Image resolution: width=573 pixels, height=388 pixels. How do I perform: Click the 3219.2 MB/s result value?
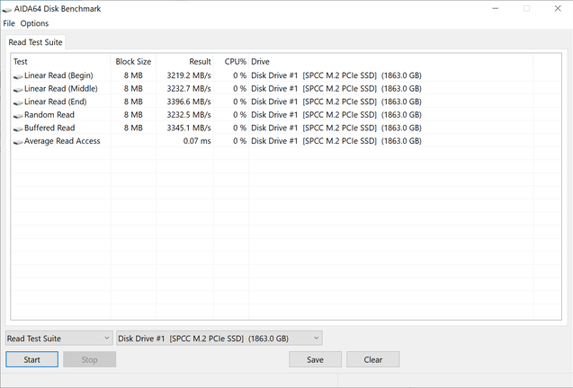pyautogui.click(x=189, y=75)
